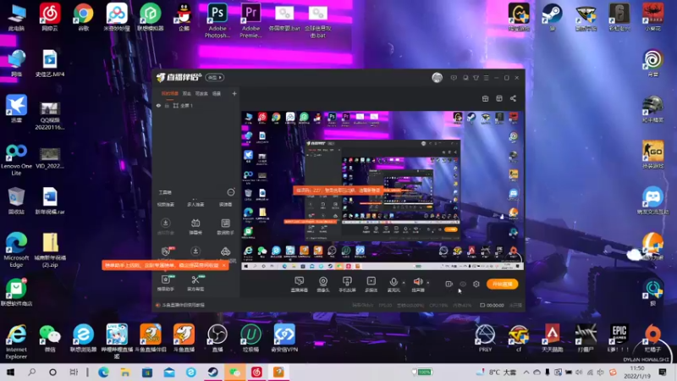This screenshot has width=677, height=381.
Task: Open WeChat desktop shortcut
Action: (50, 338)
